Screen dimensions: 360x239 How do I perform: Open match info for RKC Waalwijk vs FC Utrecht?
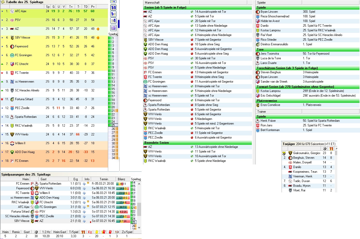click(x=84, y=202)
